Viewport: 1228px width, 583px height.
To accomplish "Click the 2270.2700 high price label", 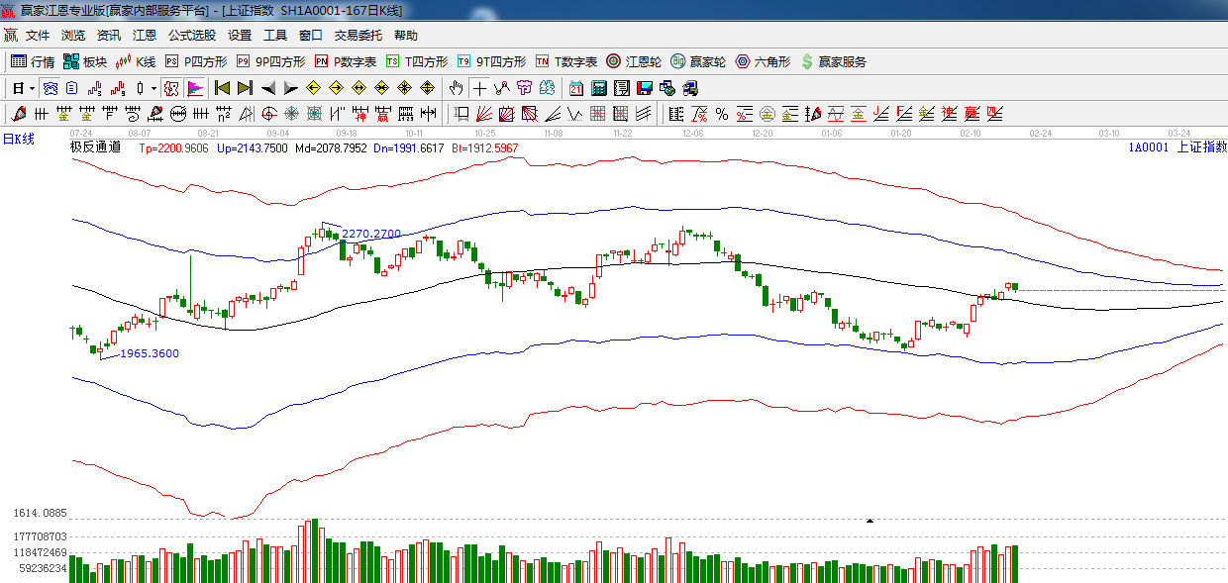I will 371,235.
